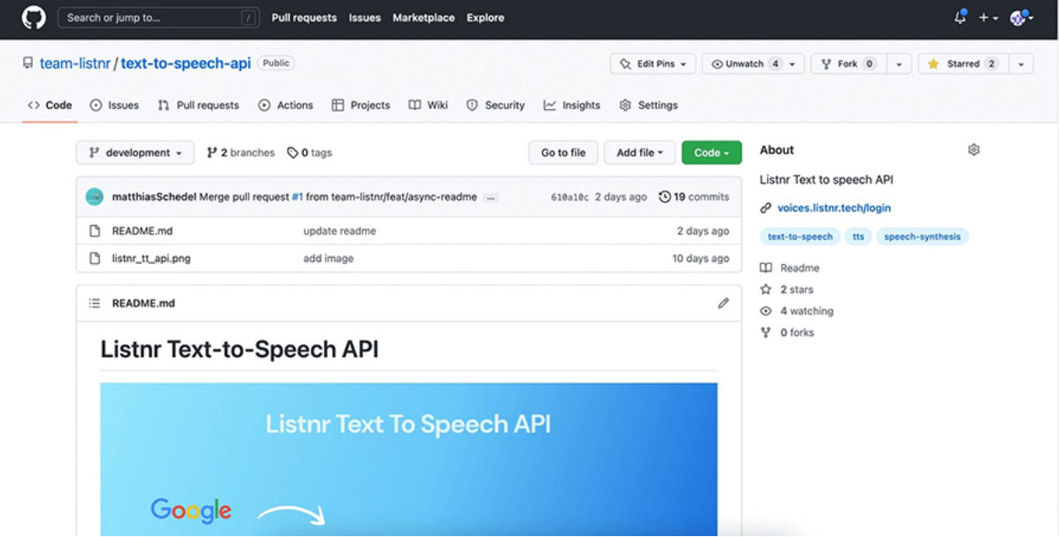1059x537 pixels.
Task: Click the pencil edit README icon
Action: pyautogui.click(x=723, y=303)
